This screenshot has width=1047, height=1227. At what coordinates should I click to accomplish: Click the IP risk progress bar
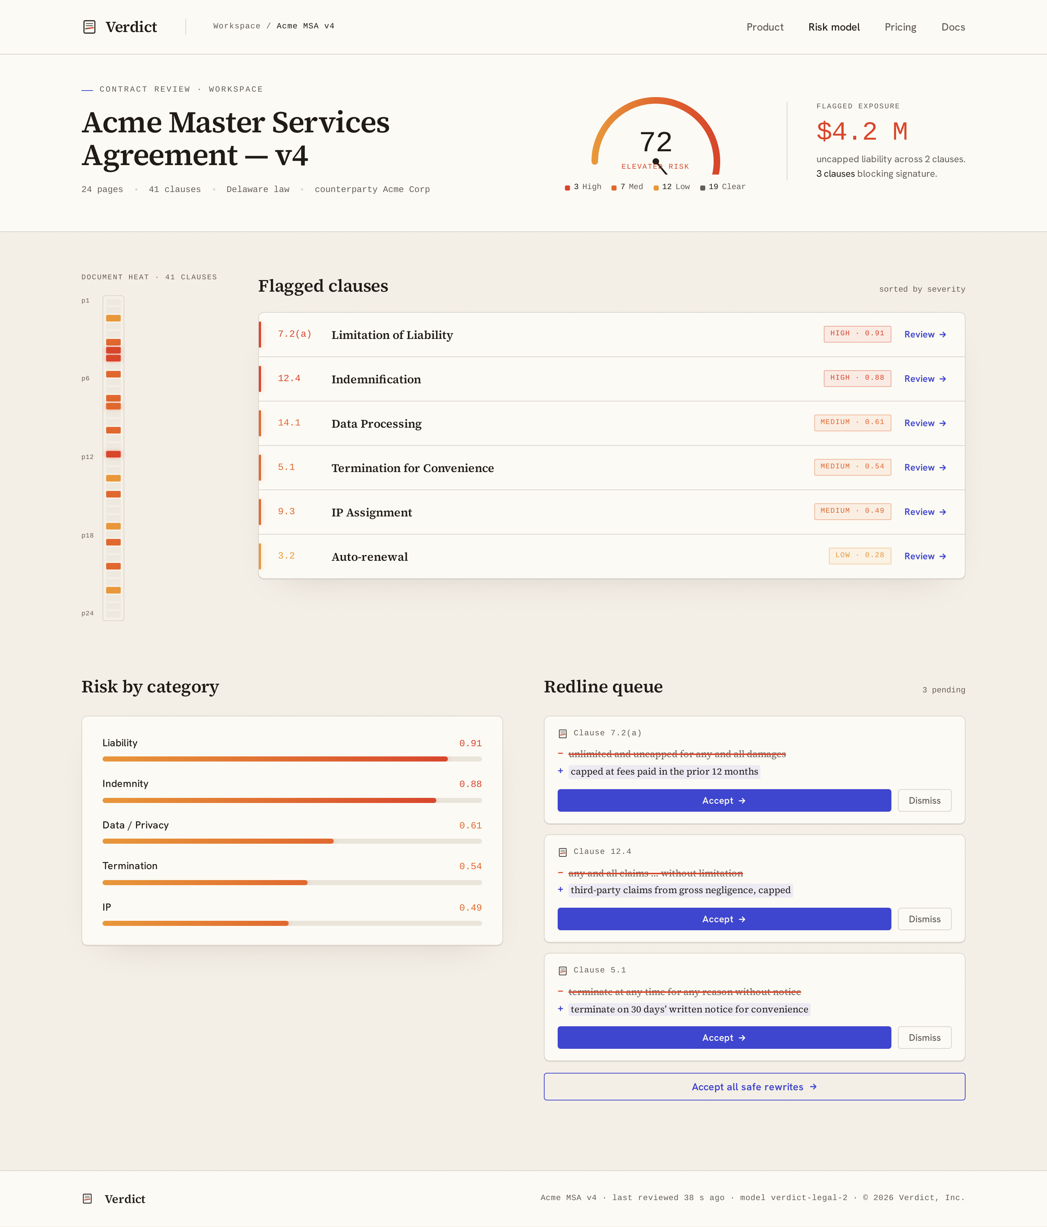point(292,924)
